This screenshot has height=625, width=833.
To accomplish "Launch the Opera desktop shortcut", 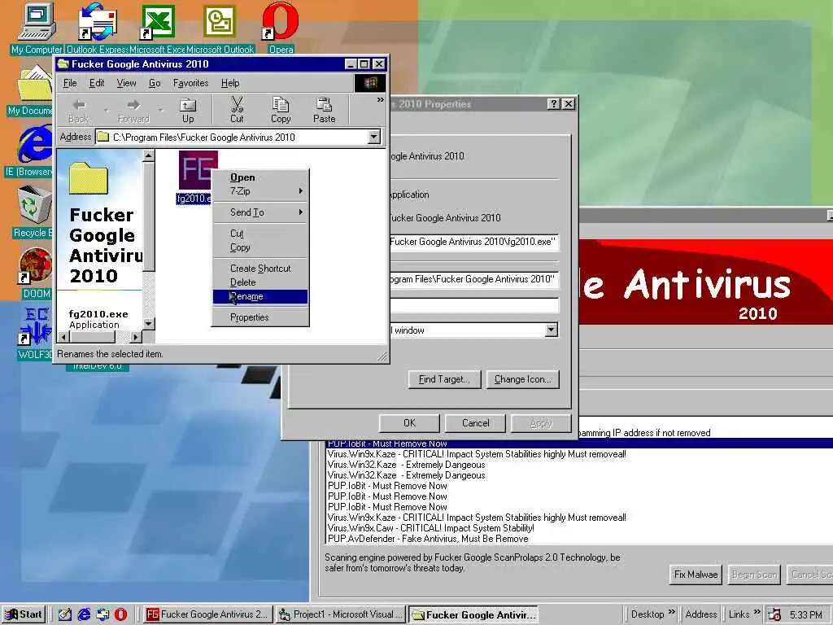I will tap(281, 28).
